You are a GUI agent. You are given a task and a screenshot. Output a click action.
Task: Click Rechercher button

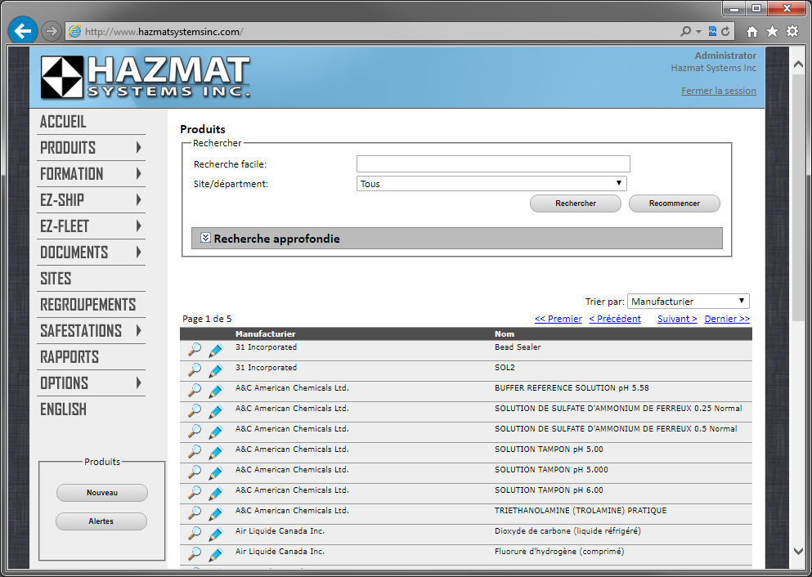pyautogui.click(x=576, y=204)
